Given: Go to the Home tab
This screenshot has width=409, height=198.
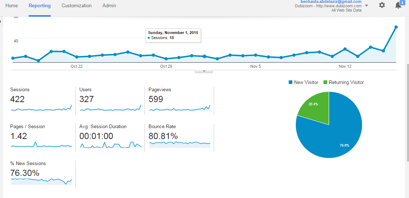Looking at the screenshot, I should (12, 5).
